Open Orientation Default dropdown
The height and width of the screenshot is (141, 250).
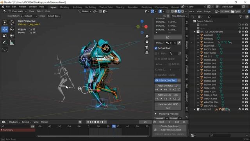click(29, 16)
